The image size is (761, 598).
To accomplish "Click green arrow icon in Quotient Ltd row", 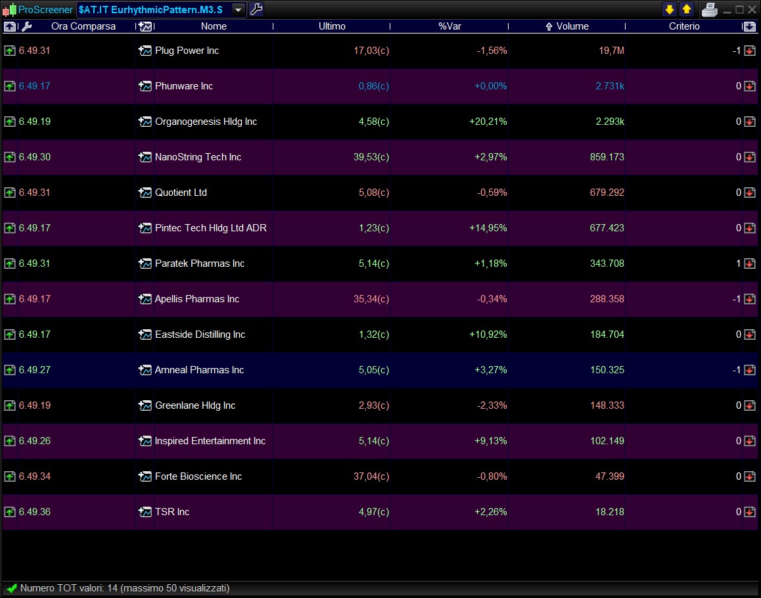I will [10, 192].
